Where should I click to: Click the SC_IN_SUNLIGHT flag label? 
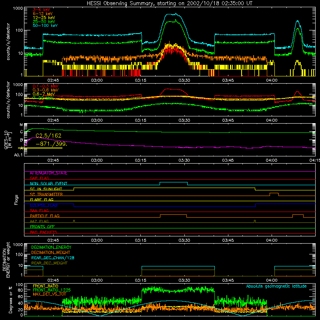[46, 189]
